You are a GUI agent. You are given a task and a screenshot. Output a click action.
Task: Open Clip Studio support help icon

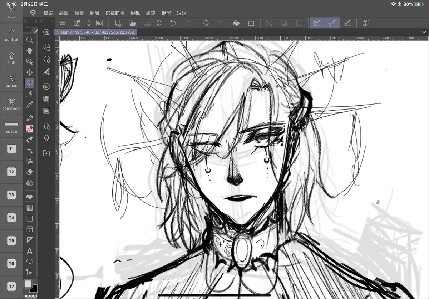pos(365,23)
